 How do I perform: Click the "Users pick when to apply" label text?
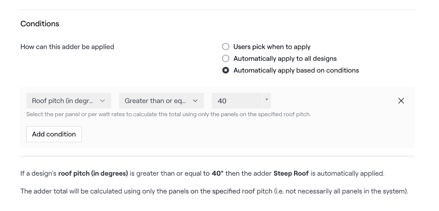pos(272,47)
